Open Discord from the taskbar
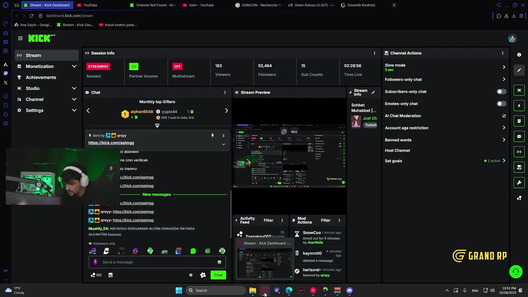 coord(349,290)
